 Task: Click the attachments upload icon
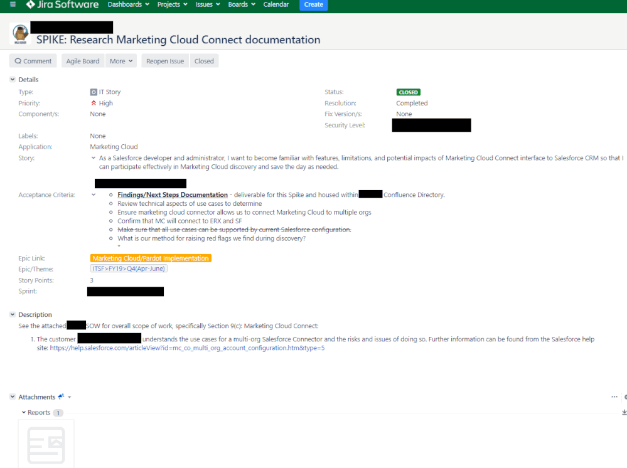click(x=61, y=396)
